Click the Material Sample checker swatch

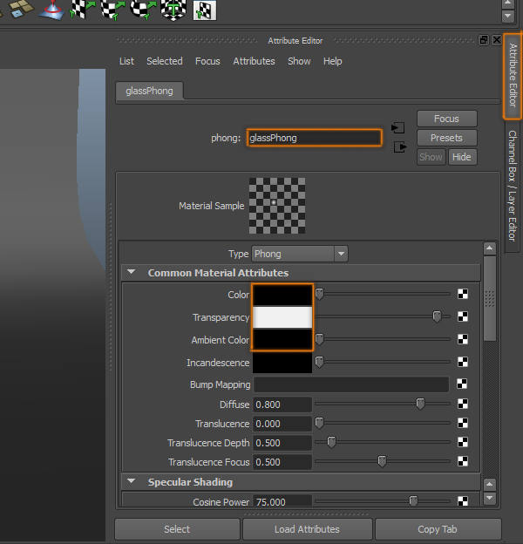[x=276, y=206]
